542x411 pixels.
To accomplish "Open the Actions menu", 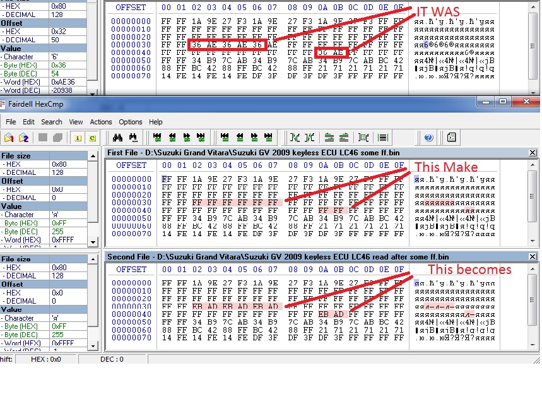I will pos(100,122).
